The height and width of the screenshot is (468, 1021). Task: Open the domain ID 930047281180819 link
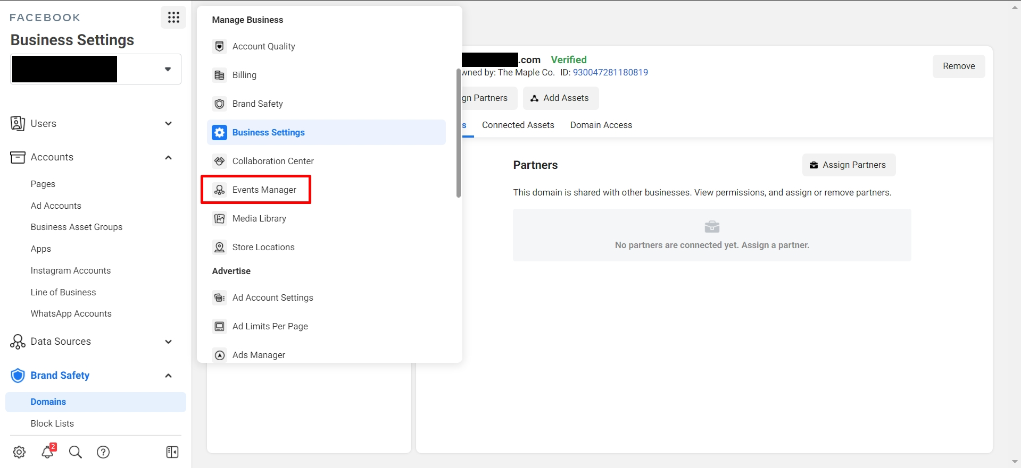click(x=610, y=72)
